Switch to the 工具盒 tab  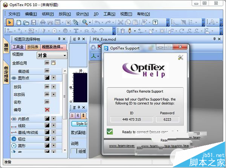tap(18, 47)
